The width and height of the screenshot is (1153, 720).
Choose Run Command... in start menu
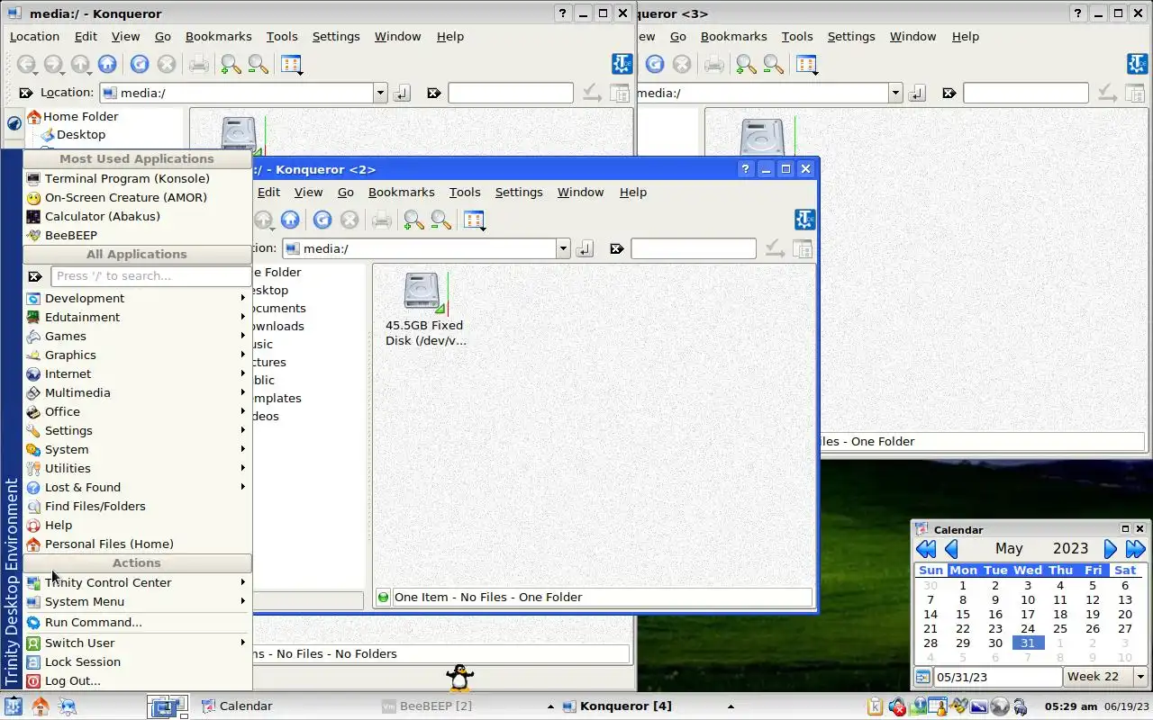(x=137, y=622)
